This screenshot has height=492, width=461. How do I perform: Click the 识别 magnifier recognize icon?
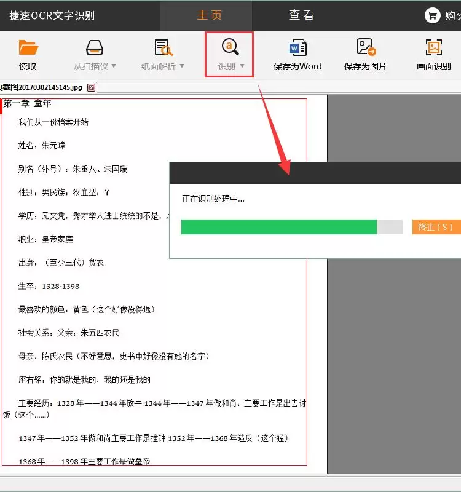[230, 47]
